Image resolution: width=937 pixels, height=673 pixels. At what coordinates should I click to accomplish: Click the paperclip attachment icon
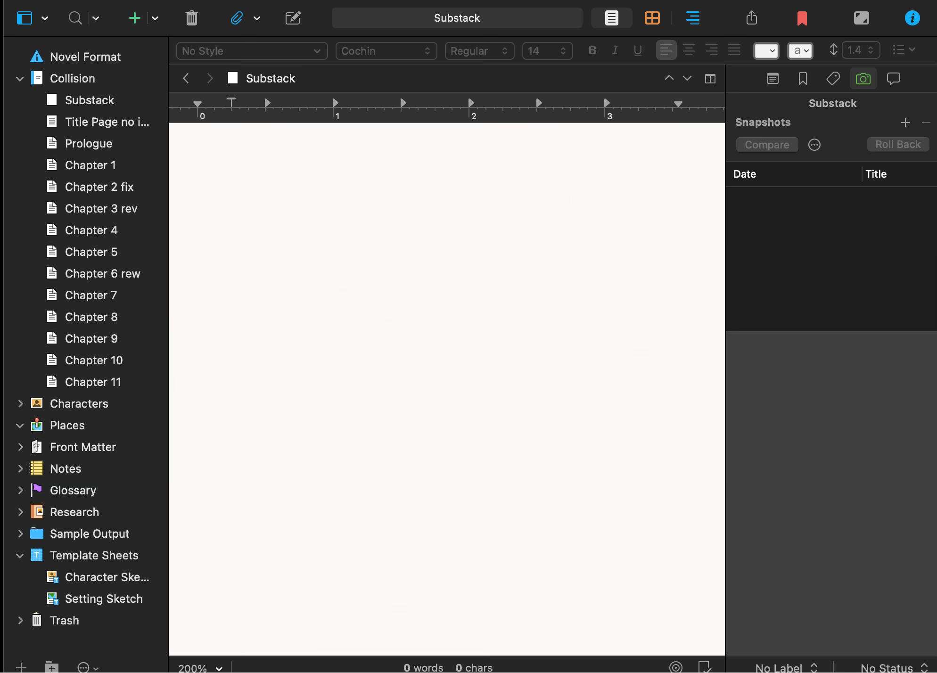[x=237, y=18]
